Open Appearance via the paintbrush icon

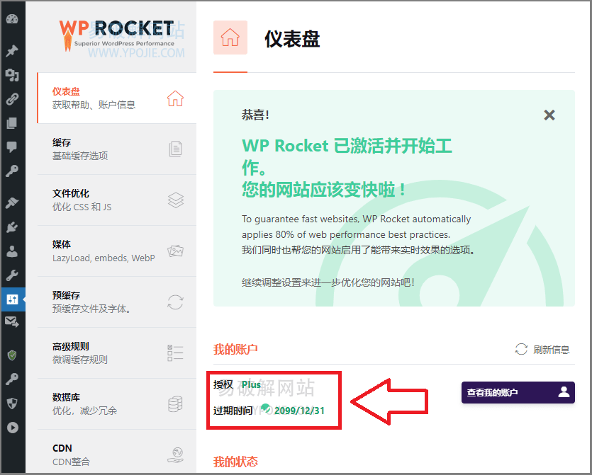12,203
